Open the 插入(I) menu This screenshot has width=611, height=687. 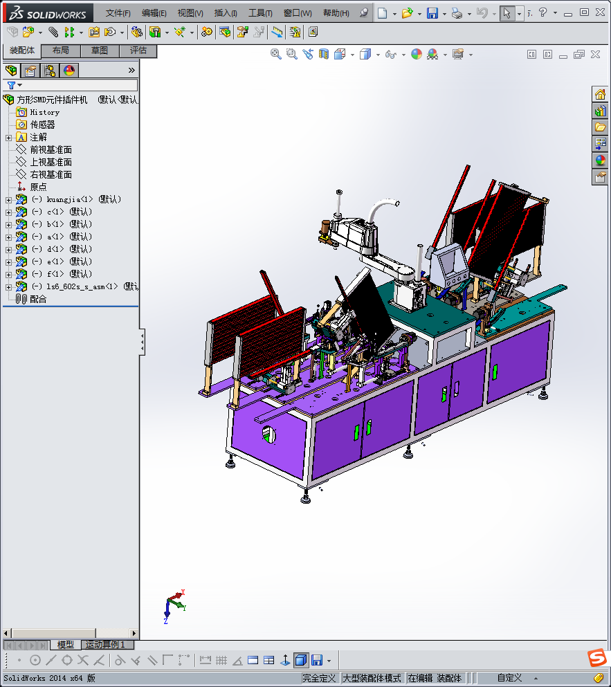(x=226, y=13)
